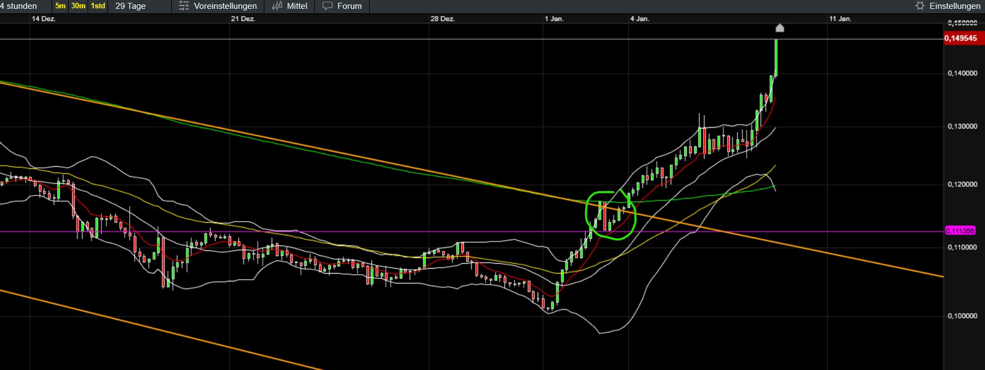Open the Mittel price type dropdown

point(297,6)
